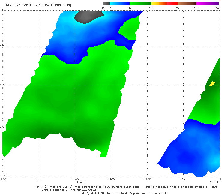Click the longitude label '-125'
Viewport: 222px width, 195px height.
183,179
